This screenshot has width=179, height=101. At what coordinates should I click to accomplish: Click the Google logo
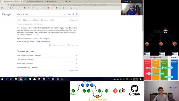point(6,14)
